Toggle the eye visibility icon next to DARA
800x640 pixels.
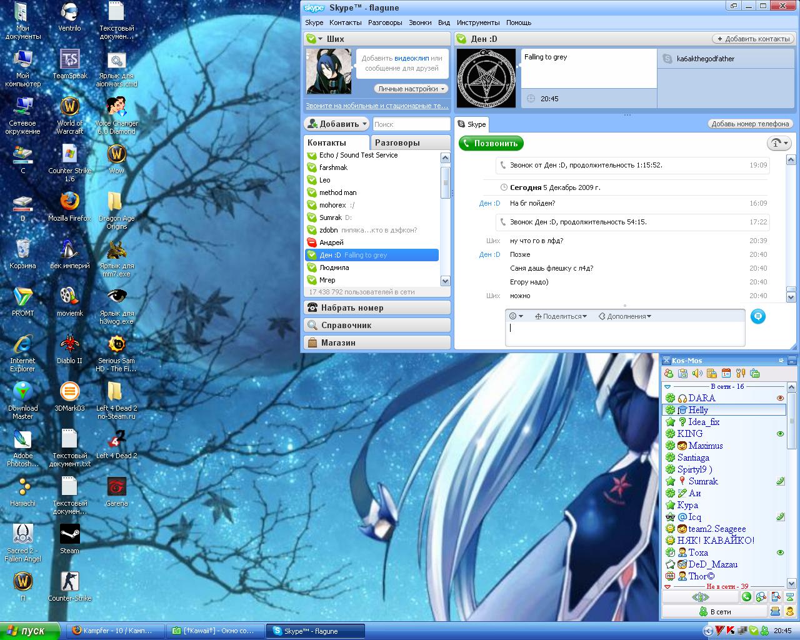pyautogui.click(x=780, y=398)
